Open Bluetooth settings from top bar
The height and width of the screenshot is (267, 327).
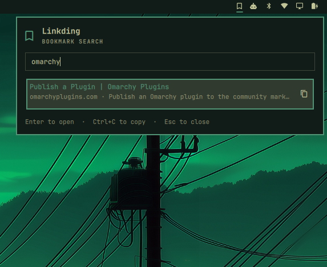coord(269,6)
